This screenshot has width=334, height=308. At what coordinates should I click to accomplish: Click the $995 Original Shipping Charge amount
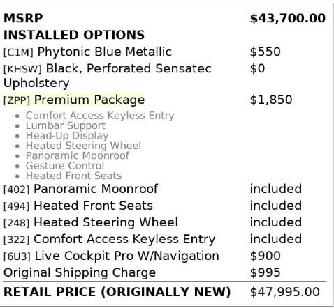[265, 272]
